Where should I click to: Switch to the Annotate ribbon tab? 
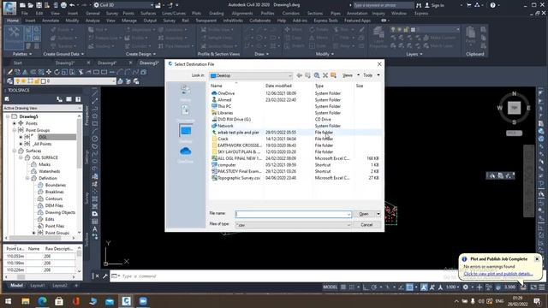tap(51, 21)
